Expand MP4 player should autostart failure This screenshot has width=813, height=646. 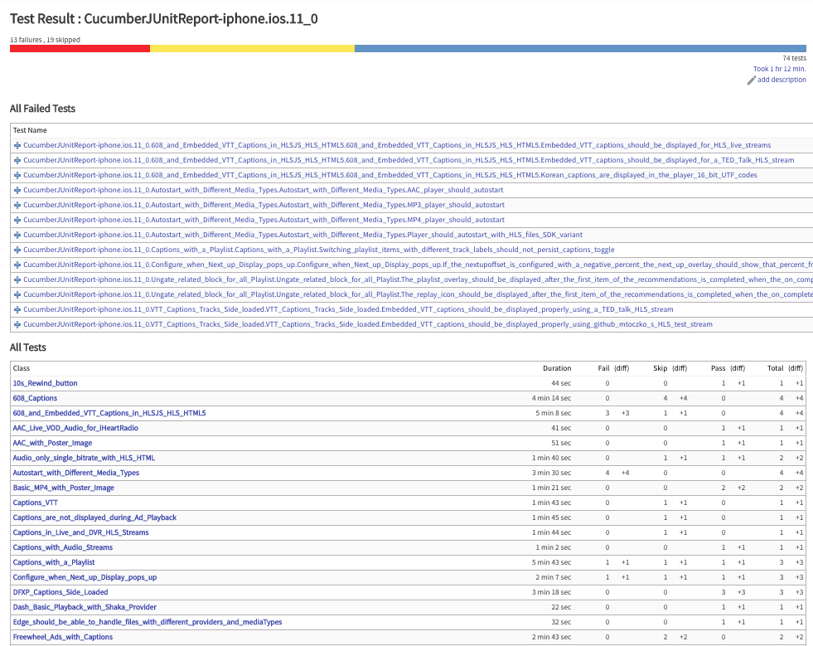17,221
